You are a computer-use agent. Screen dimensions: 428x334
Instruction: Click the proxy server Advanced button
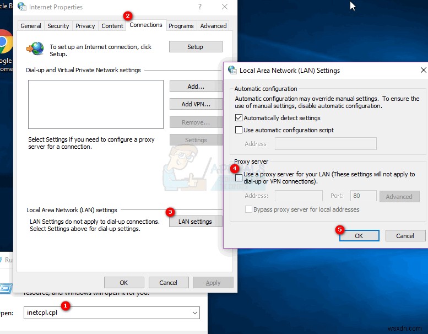(x=399, y=196)
